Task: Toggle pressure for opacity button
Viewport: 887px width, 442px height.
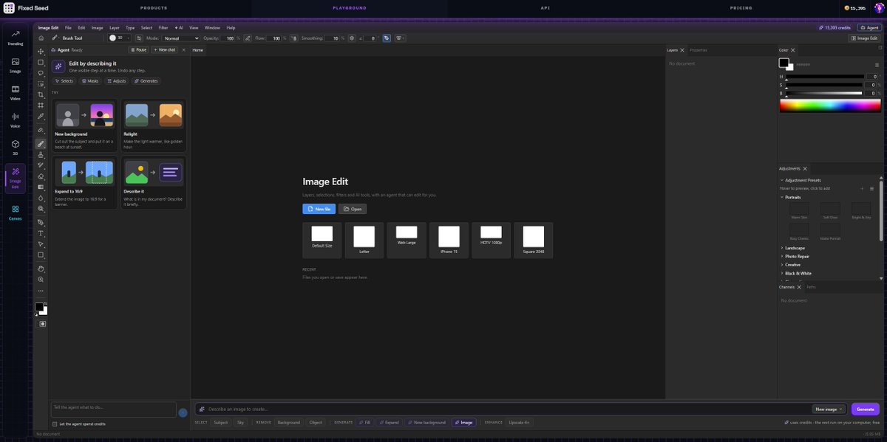Action: pyautogui.click(x=248, y=38)
